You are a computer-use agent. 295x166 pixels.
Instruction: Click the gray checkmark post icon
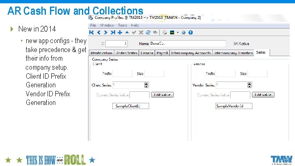[134, 32]
